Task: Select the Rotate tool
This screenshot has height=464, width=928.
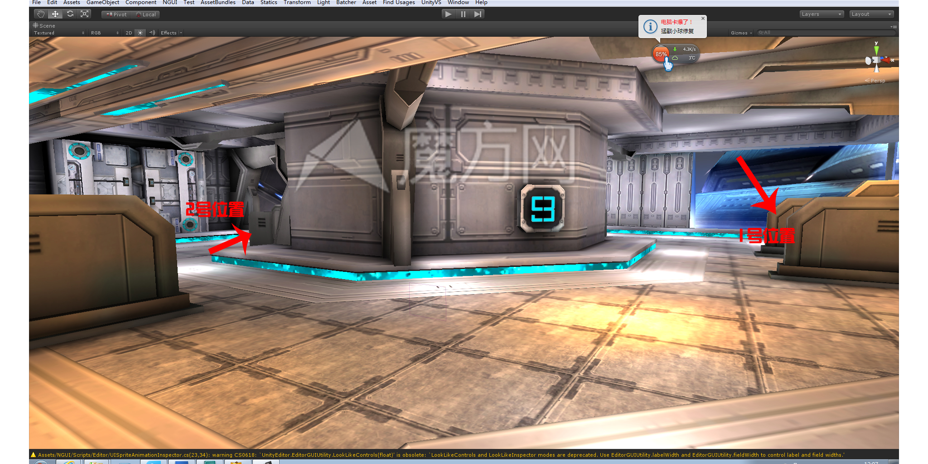Action: pyautogui.click(x=70, y=14)
